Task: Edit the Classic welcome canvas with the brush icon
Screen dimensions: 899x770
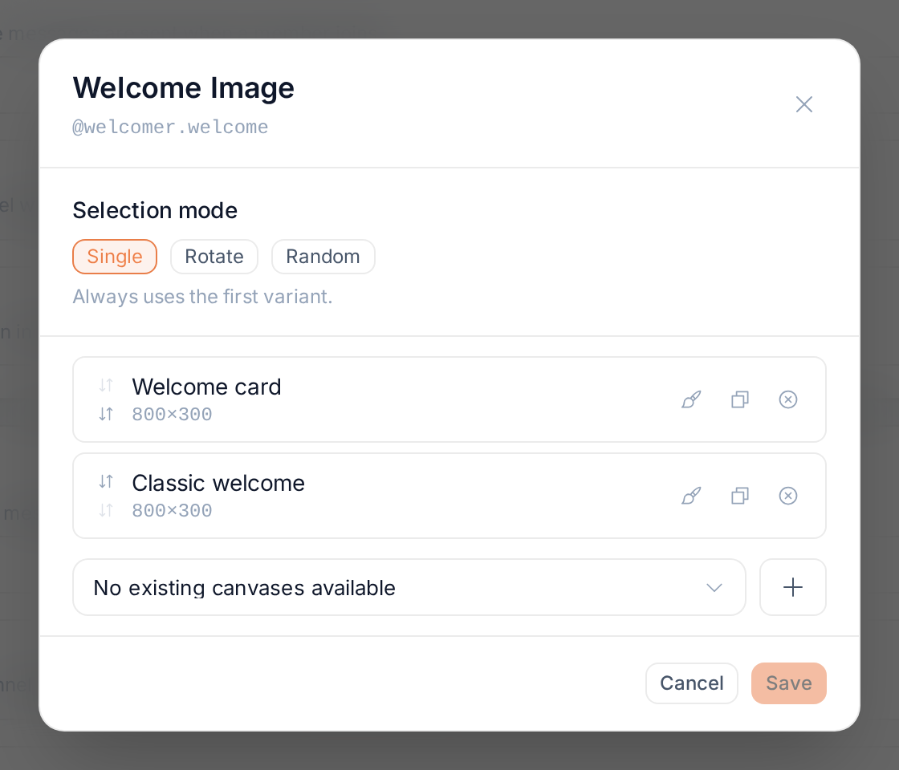Action: pyautogui.click(x=691, y=496)
